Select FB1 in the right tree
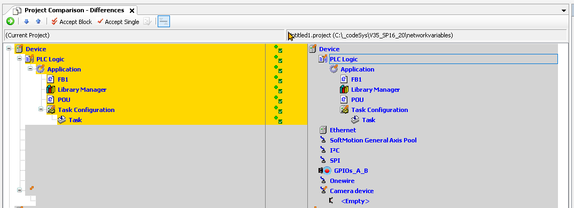574x208 pixels. click(x=356, y=79)
